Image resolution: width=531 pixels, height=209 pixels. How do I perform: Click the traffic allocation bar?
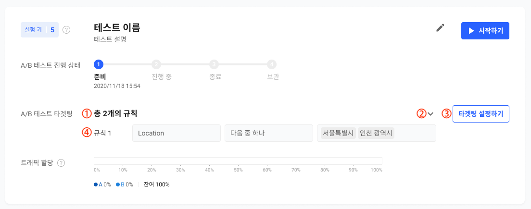coord(238,161)
